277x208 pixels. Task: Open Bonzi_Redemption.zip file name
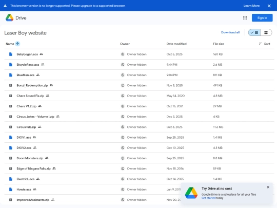pos(32,85)
